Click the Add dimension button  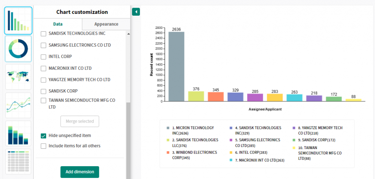(79, 172)
